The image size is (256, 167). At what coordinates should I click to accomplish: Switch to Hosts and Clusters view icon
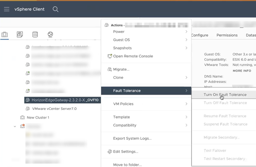click(5, 34)
